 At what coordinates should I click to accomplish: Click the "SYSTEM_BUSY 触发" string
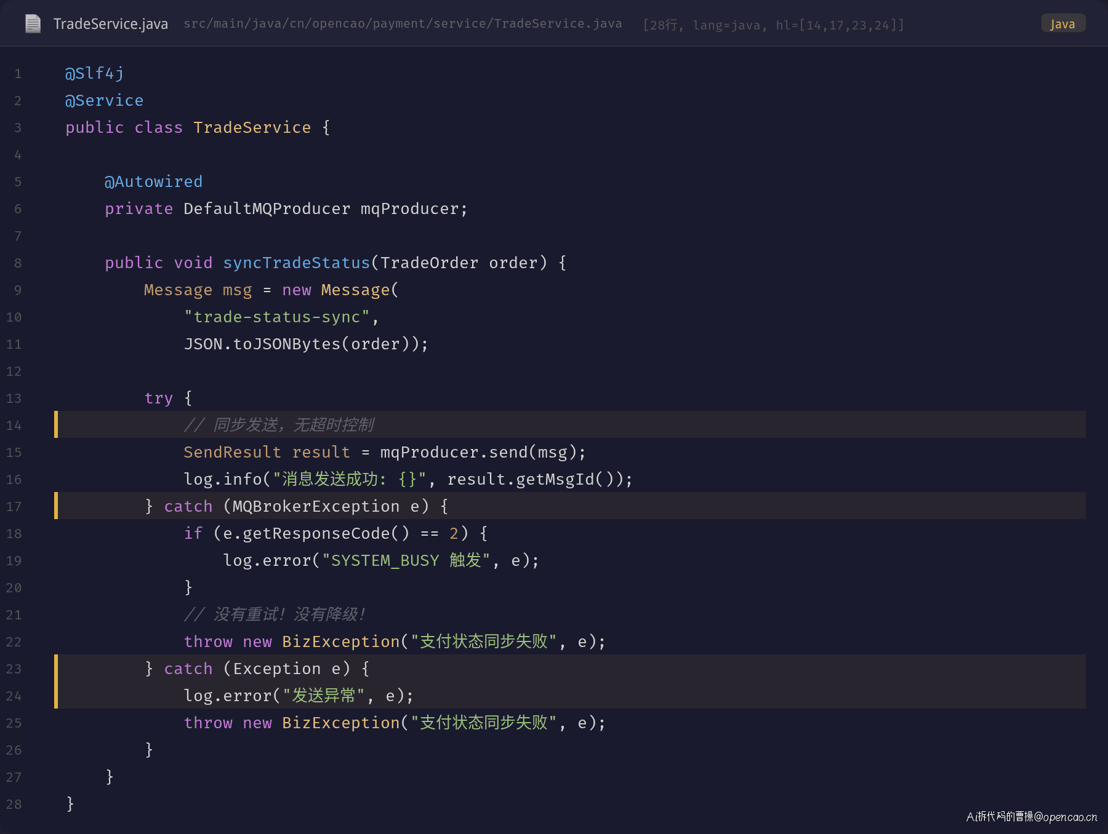pyautogui.click(x=406, y=560)
